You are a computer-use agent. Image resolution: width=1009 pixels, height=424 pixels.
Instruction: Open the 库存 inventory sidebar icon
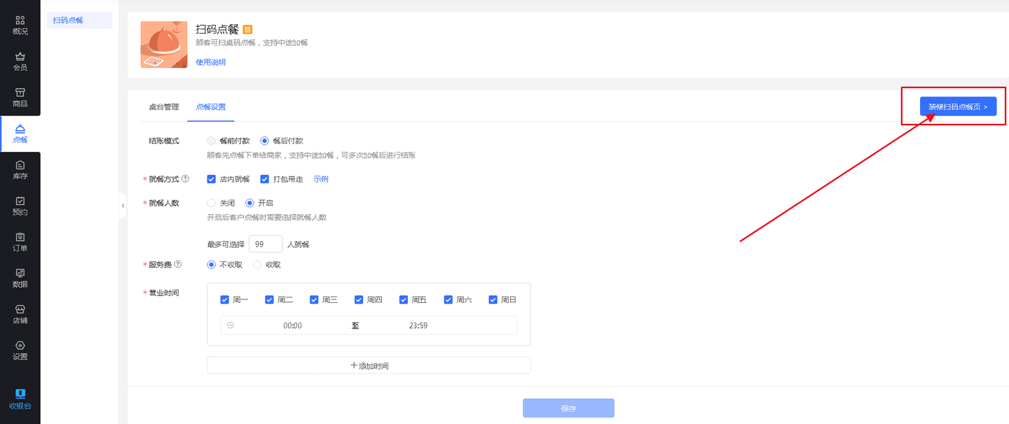[x=20, y=170]
